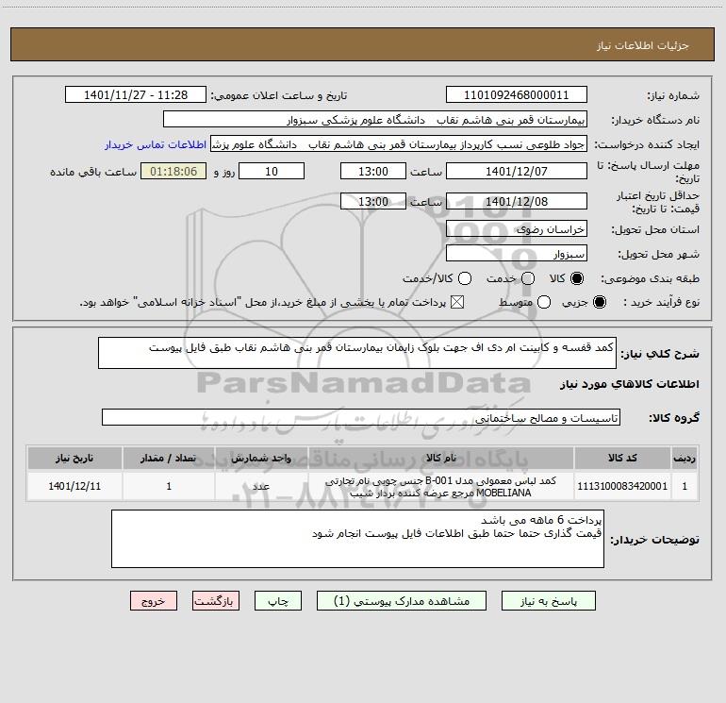This screenshot has height=703, width=726.
Task: Select the کالا/خدمت radio button
Action: click(465, 278)
